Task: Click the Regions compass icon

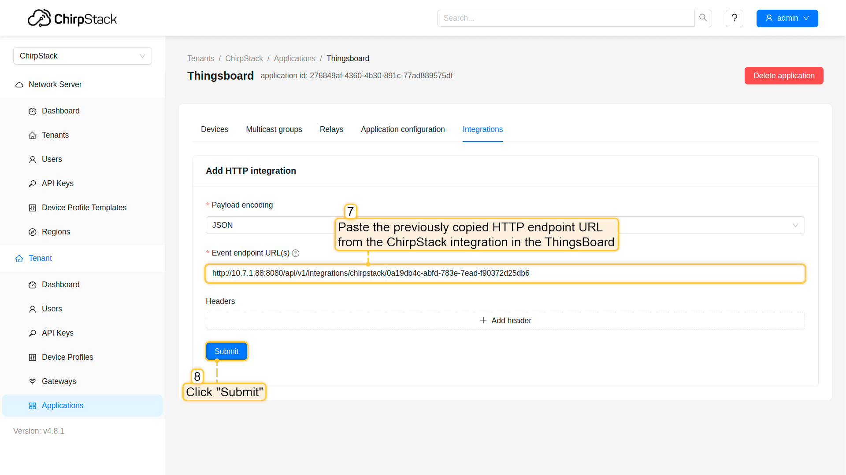Action: (33, 232)
